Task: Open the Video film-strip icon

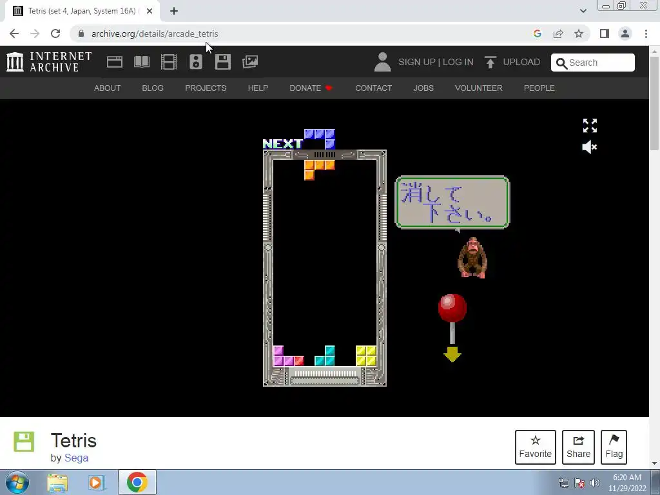Action: (169, 62)
